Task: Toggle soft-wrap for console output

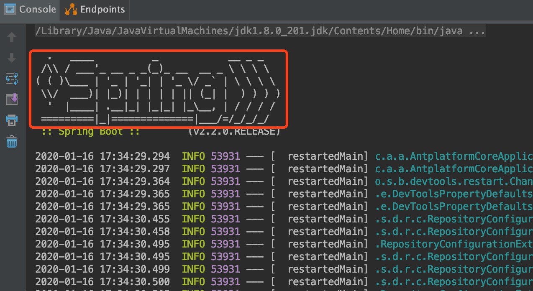Action: click(12, 78)
